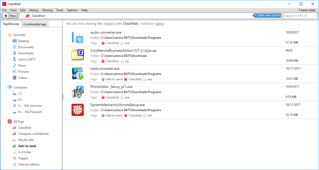Click the Start new search button
The image size is (319, 170).
click(x=267, y=16)
